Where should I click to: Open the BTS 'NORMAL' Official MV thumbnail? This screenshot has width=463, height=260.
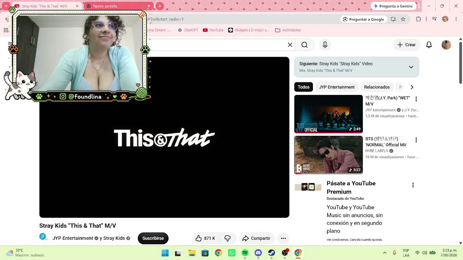(x=328, y=155)
